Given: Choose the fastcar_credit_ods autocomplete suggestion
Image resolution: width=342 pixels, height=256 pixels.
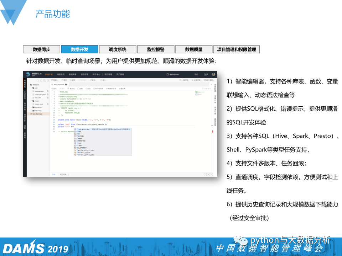Looking at the screenshot, I should tap(103, 150).
